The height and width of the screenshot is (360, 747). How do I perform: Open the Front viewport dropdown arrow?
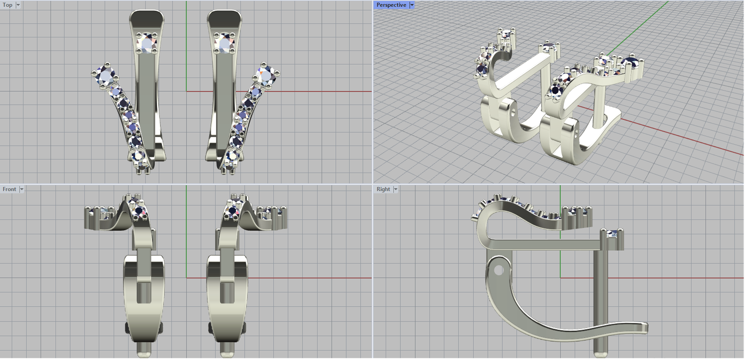click(21, 189)
